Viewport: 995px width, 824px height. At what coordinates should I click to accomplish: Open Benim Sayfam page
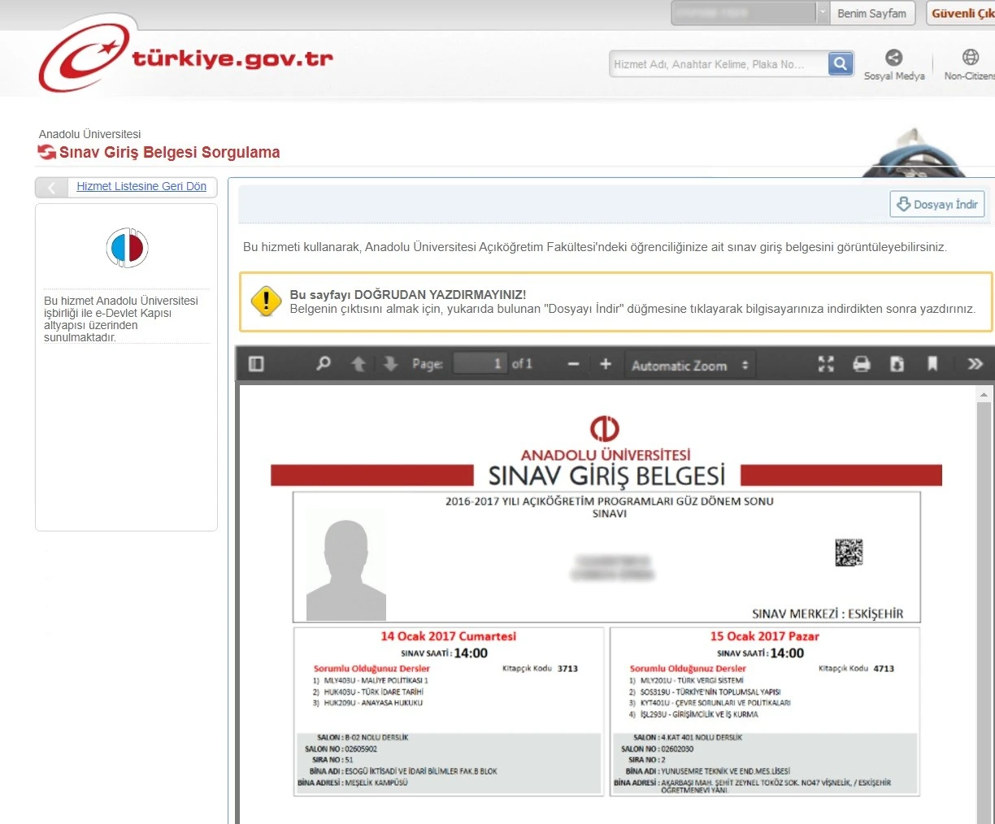tap(871, 14)
